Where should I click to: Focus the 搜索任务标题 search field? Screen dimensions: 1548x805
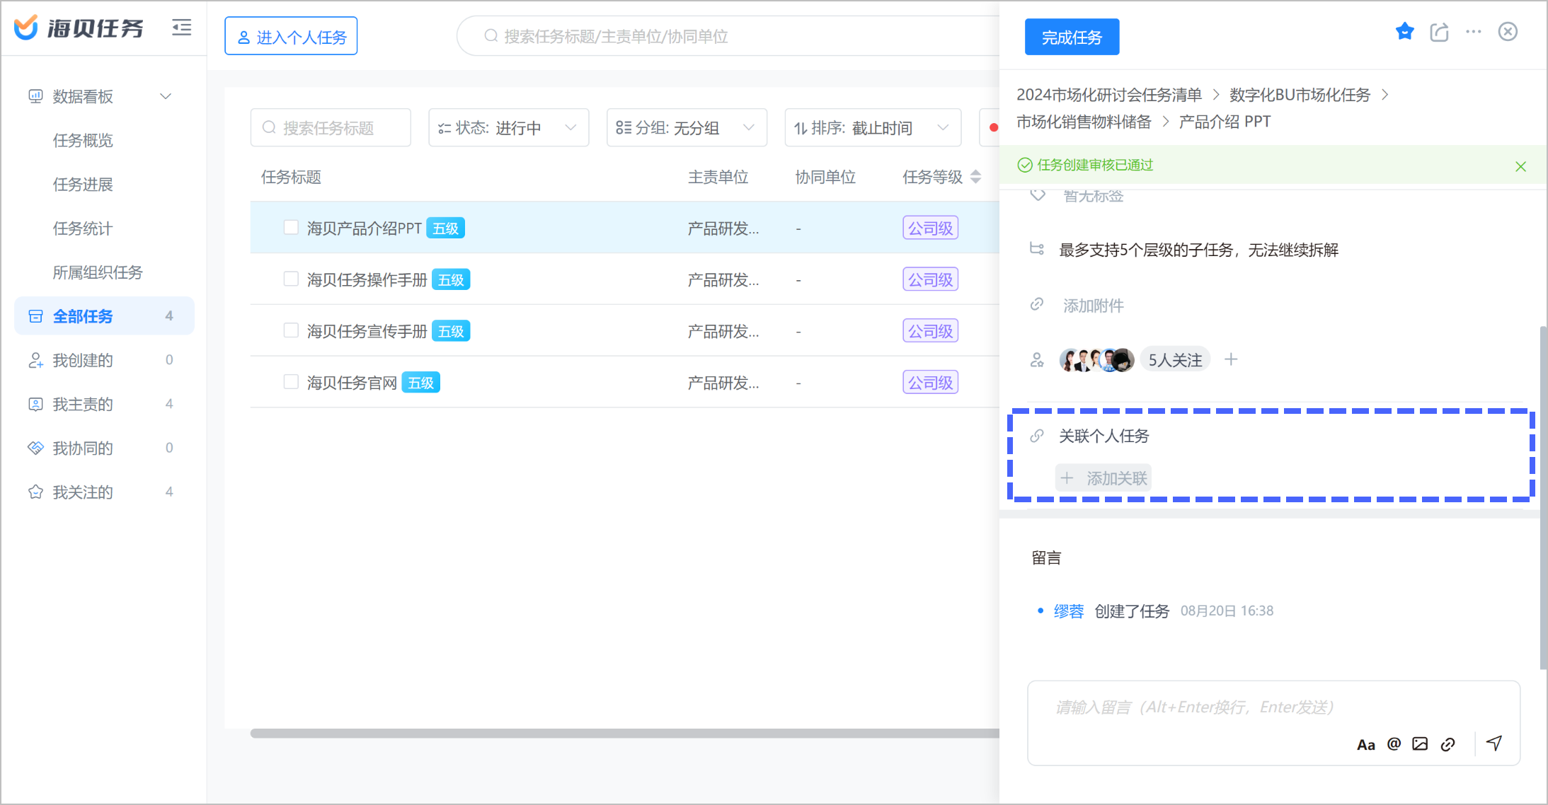point(331,127)
